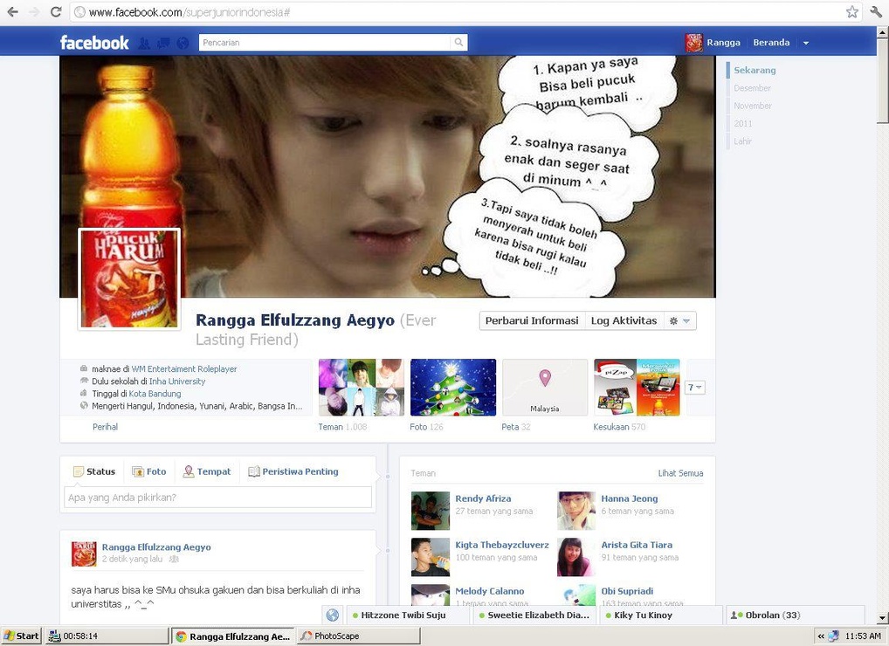Select Sekarang in the timeline
Image resolution: width=889 pixels, height=646 pixels.
tap(755, 70)
